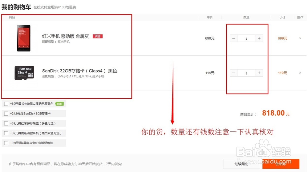Click the 699元 subtotal for 红米手机
The image size is (308, 172).
click(x=282, y=38)
